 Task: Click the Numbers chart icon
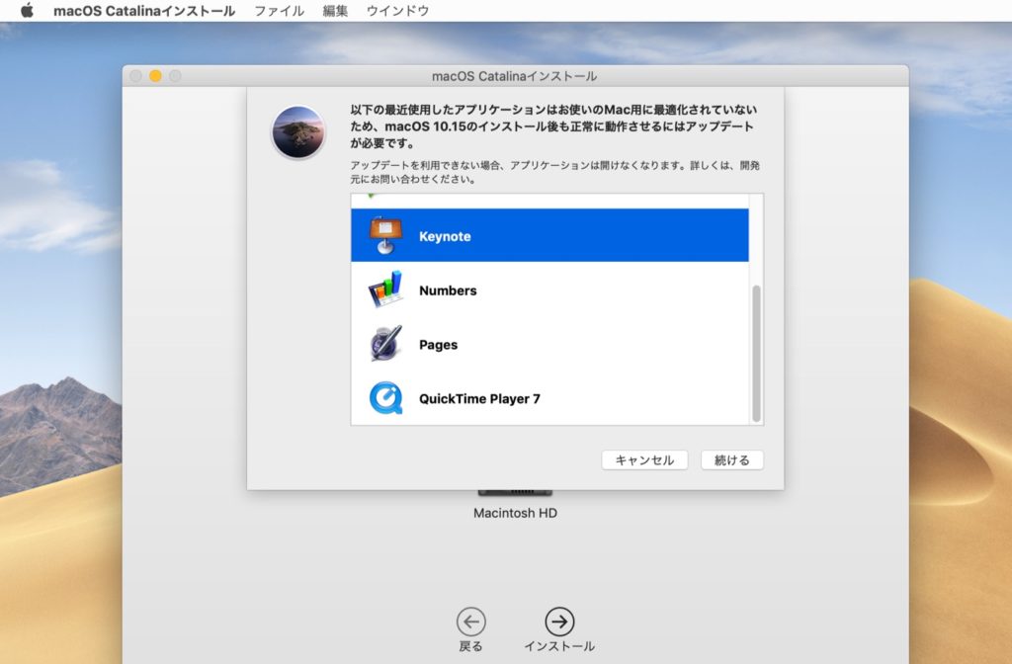click(x=385, y=290)
